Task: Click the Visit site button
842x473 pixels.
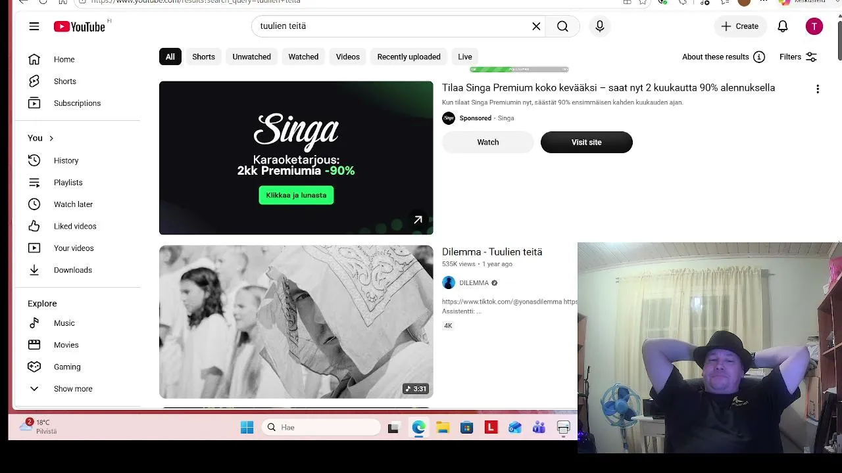Action: 587,142
